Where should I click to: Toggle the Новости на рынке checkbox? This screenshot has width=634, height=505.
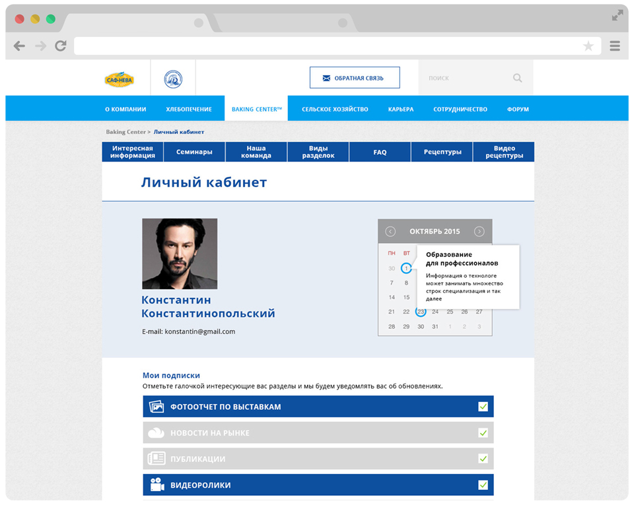tap(483, 433)
